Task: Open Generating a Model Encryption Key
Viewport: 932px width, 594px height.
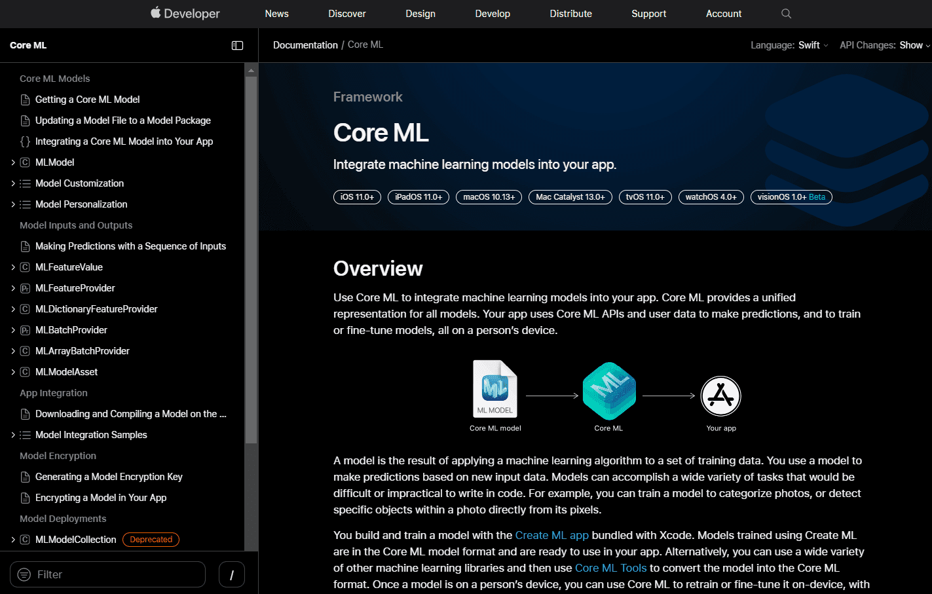Action: point(109,477)
